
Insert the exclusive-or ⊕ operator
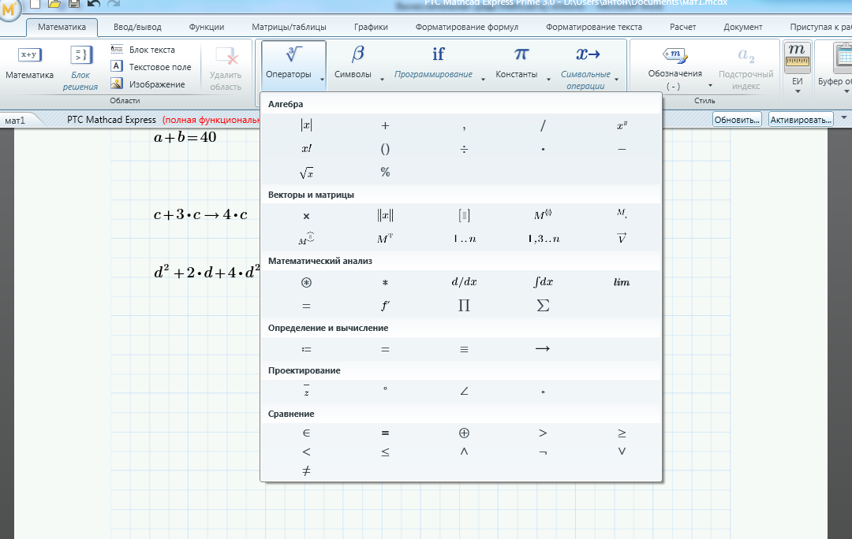tap(464, 433)
